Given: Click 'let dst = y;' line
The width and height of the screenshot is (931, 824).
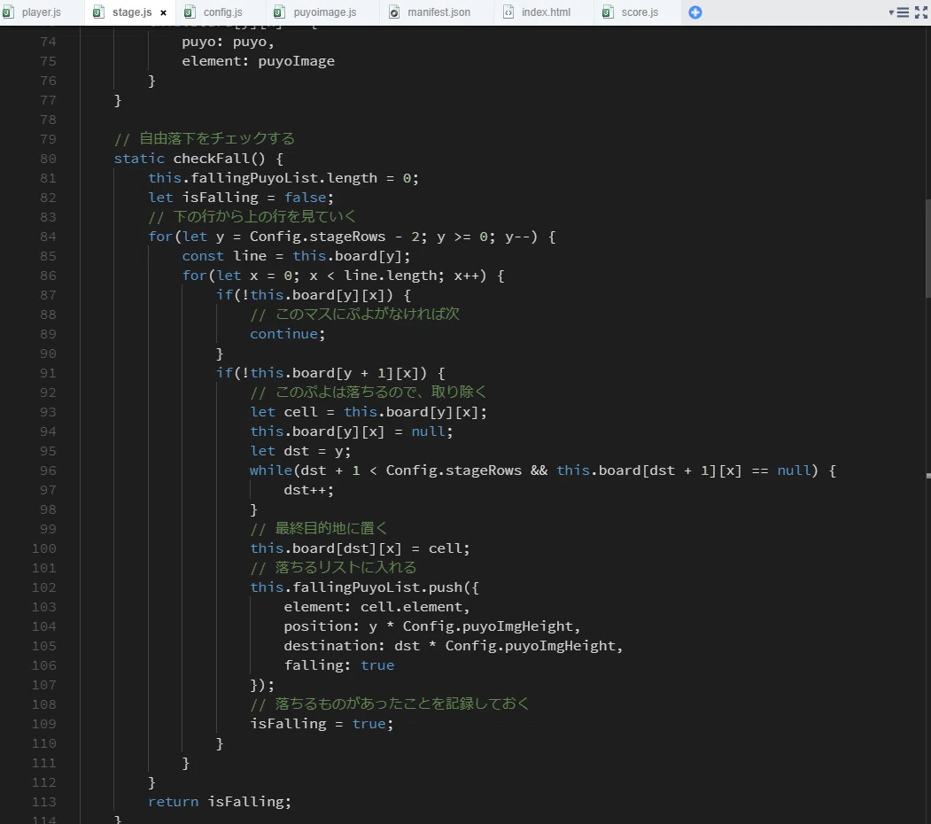Looking at the screenshot, I should coord(300,451).
